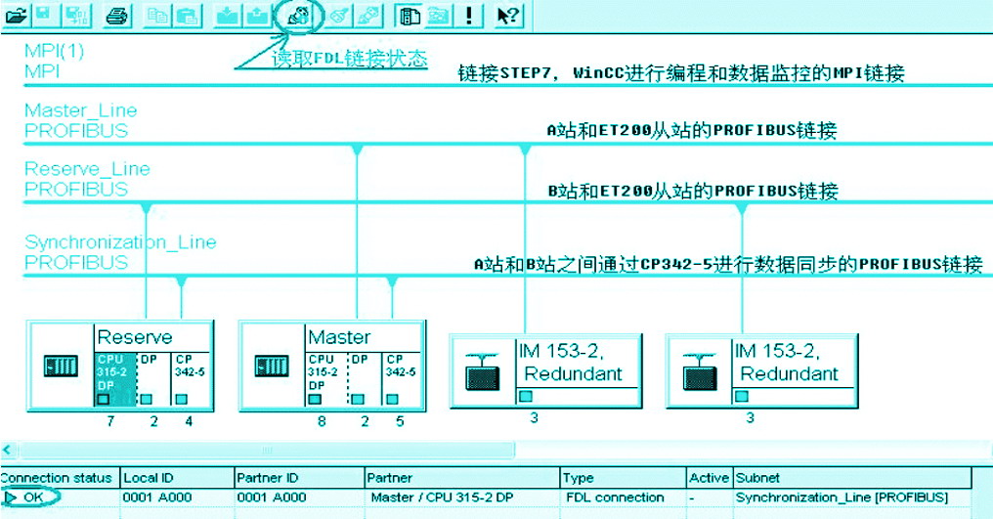993x519 pixels.
Task: Select the Master / CPU 315-2 DP partner cell
Action: point(462,497)
